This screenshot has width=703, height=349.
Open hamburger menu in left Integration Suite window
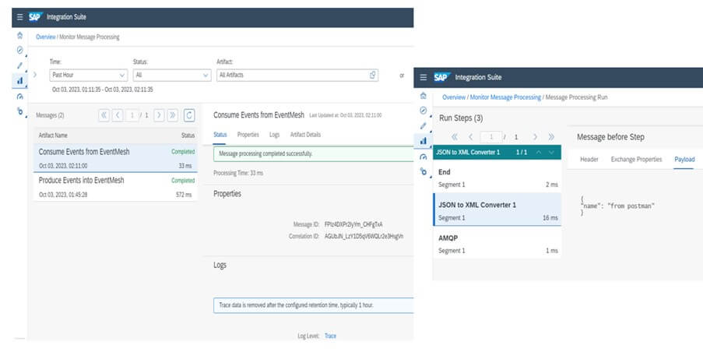click(x=19, y=17)
